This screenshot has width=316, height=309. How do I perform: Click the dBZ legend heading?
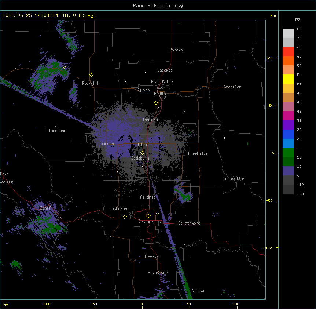(297, 20)
